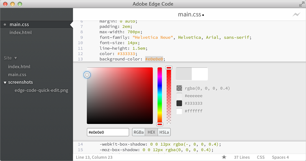The height and width of the screenshot is (161, 306).
Task: Click the hex color input field
Action: [108, 132]
